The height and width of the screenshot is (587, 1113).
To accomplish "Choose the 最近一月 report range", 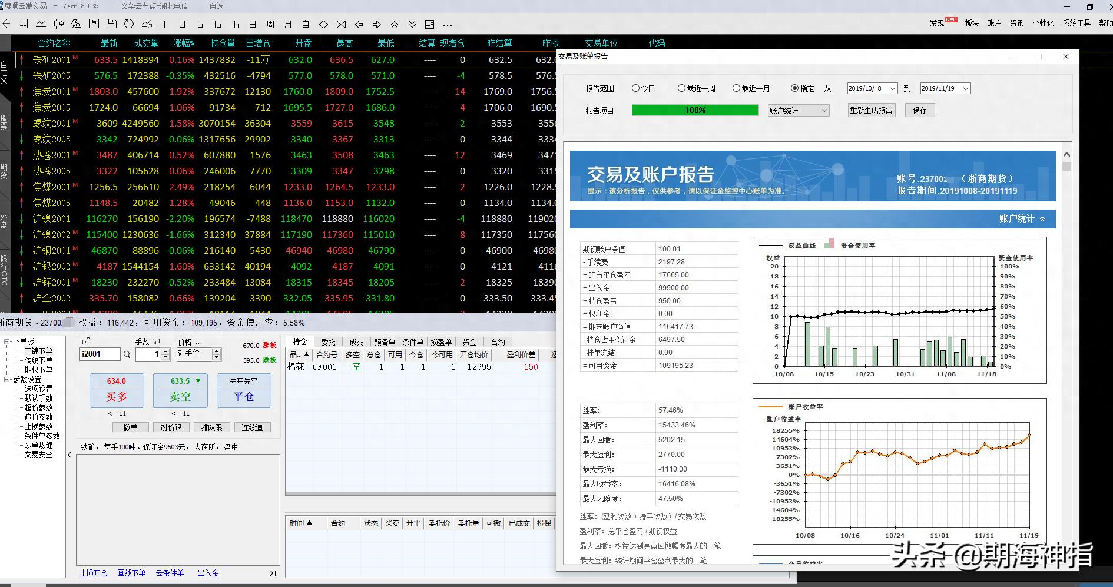I will (x=736, y=88).
